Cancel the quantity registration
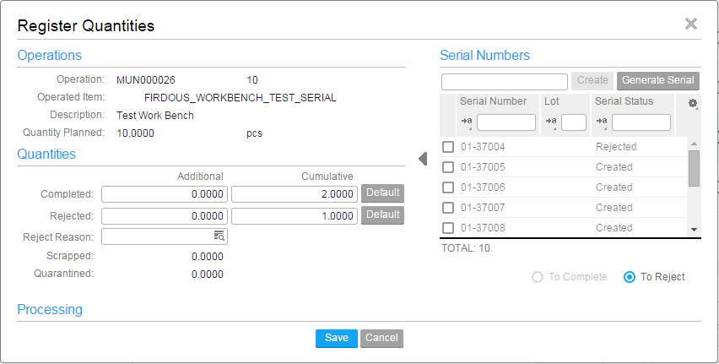The width and height of the screenshot is (719, 364). tap(381, 338)
